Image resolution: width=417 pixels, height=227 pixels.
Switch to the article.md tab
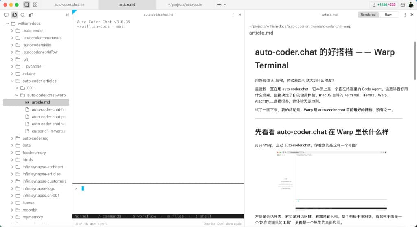127,4
